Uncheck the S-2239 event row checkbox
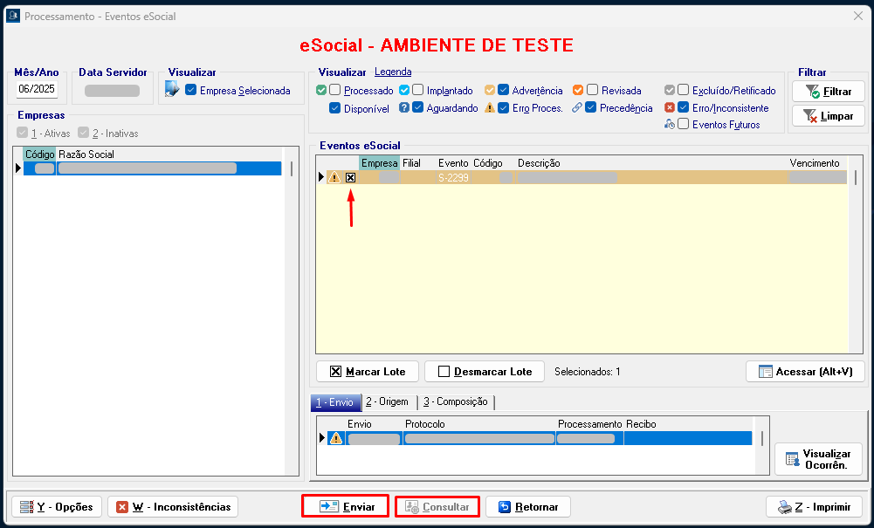The height and width of the screenshot is (528, 874). (351, 177)
